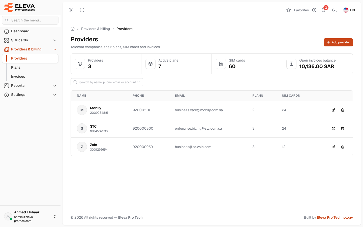Screen dimensions: 363x227
Task: Click the Mobily avatar M
Action: coord(82,110)
